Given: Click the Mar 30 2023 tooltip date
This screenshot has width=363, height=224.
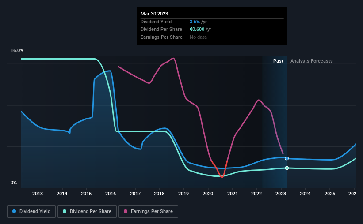Looking at the screenshot, I should 154,14.
